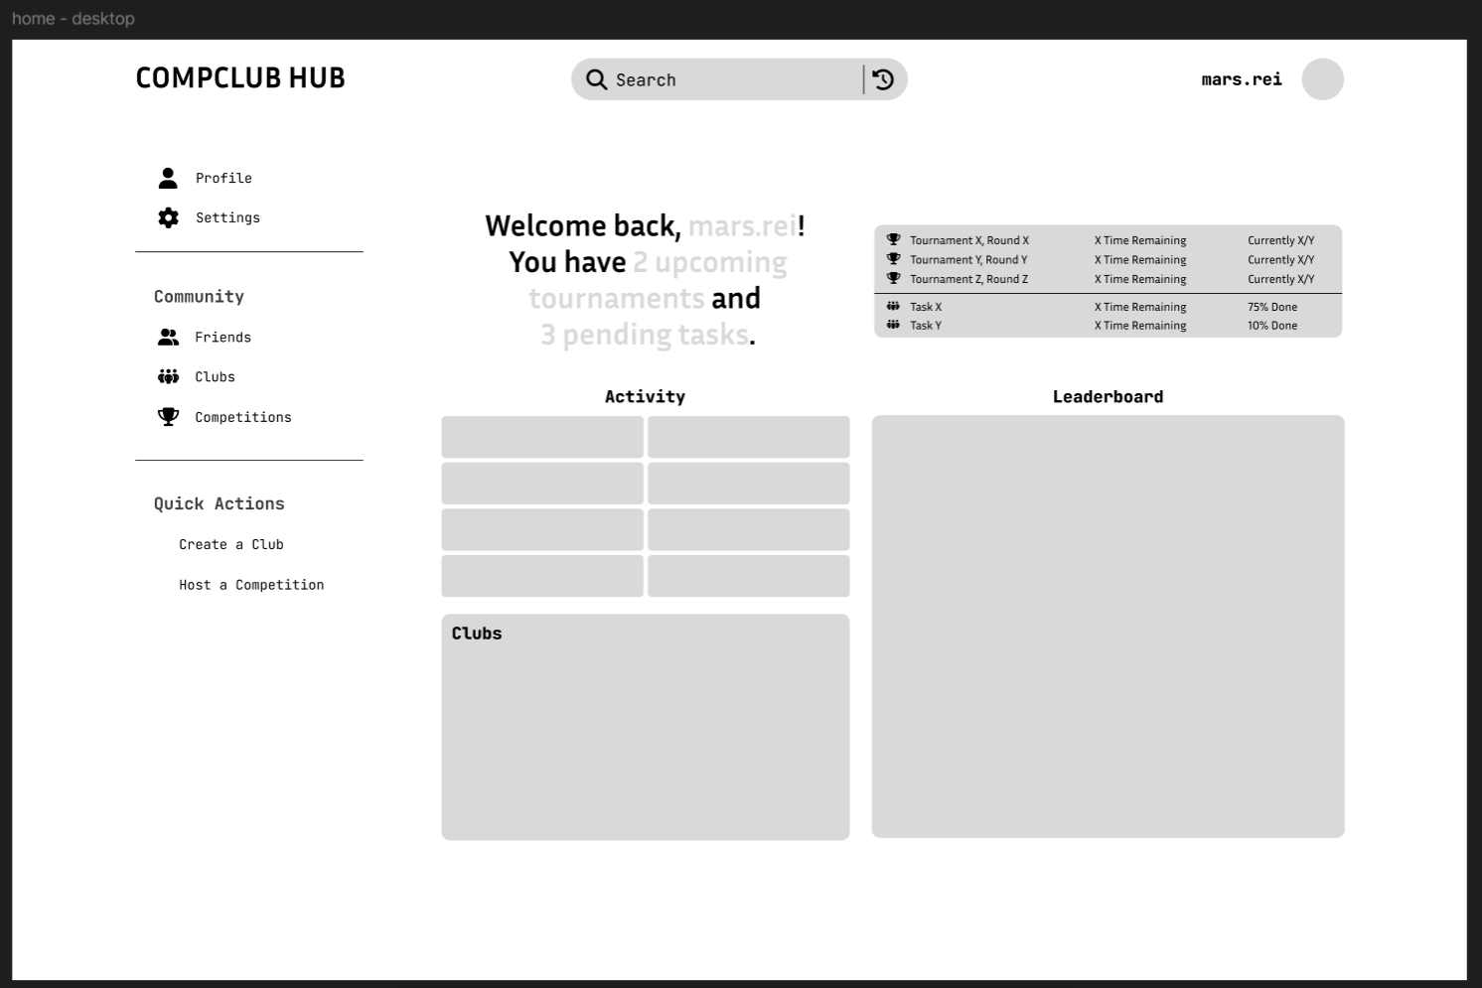
Task: Click the mars.rei username in header
Action: tap(1241, 79)
